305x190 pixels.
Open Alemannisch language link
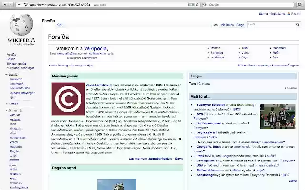click(18, 138)
